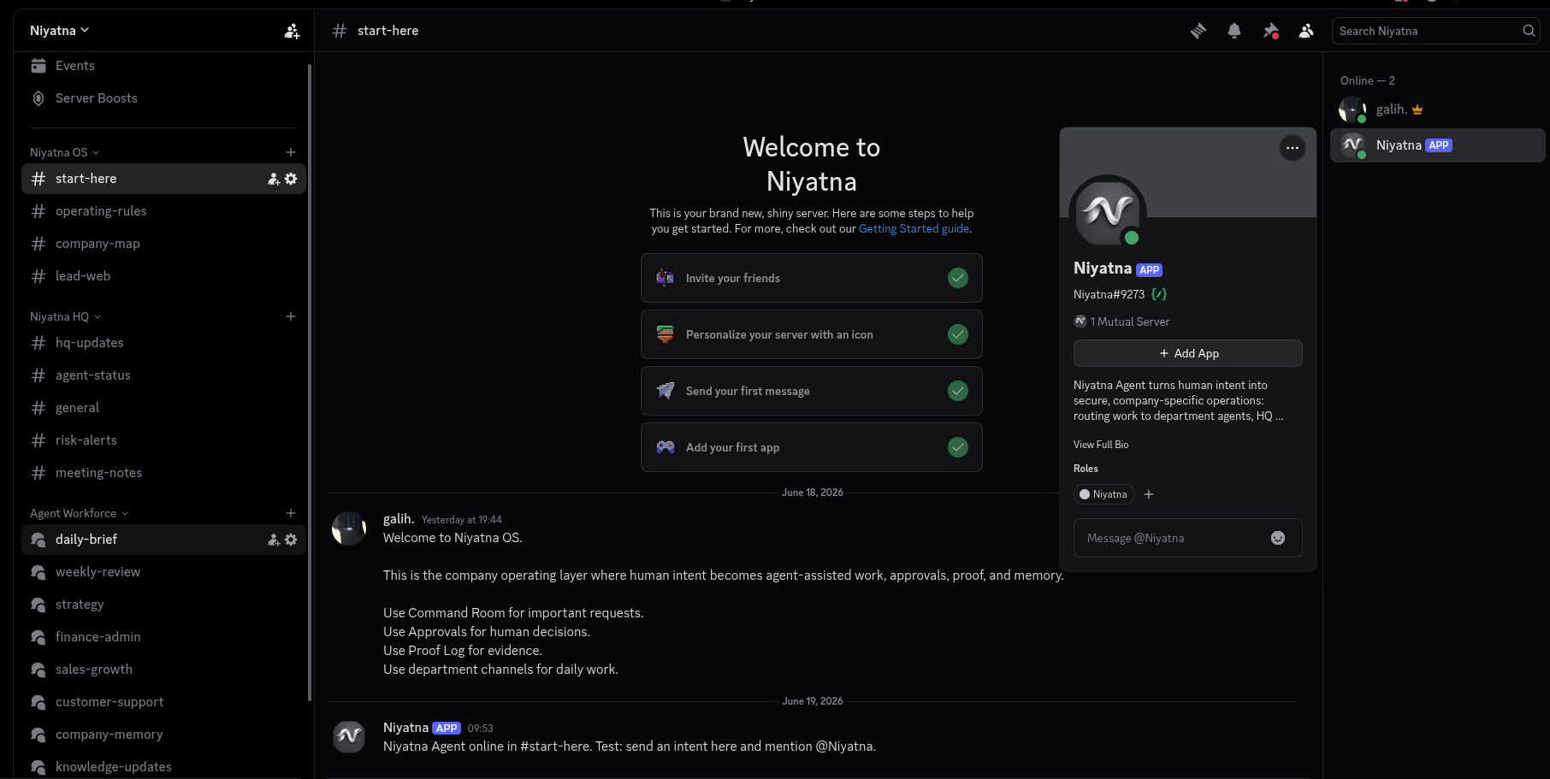Open the knowledge-updates channel
This screenshot has width=1550, height=779.
coord(163,766)
